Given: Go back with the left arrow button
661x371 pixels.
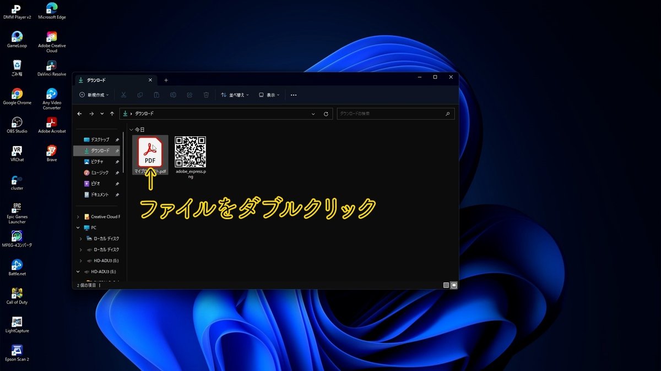Looking at the screenshot, I should coord(79,114).
